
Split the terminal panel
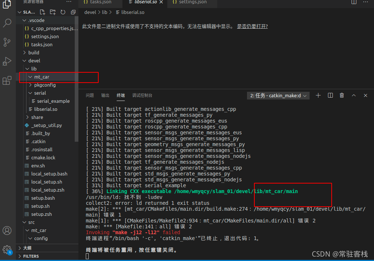click(330, 95)
